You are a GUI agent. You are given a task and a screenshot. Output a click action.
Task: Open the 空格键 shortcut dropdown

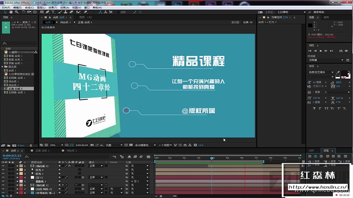(326, 60)
